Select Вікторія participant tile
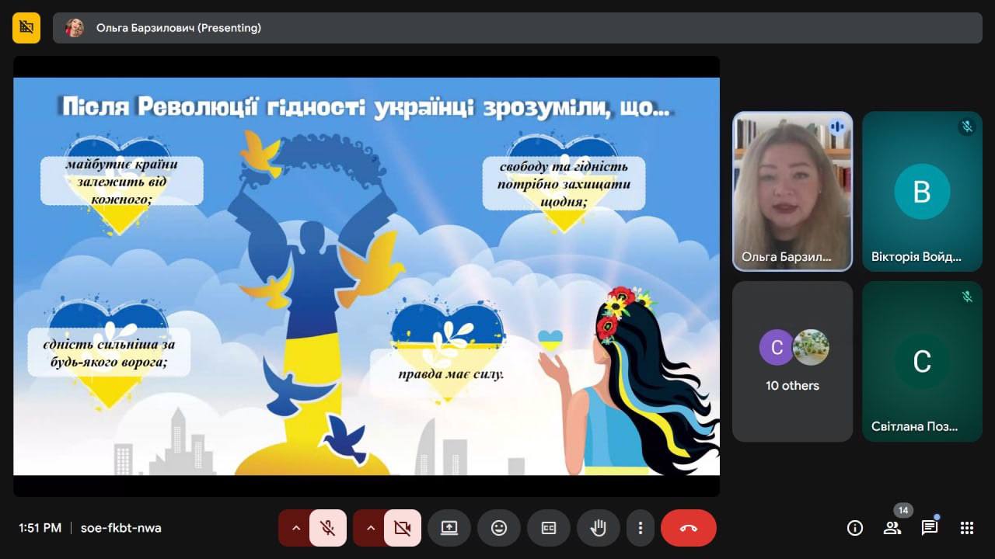 pos(922,191)
